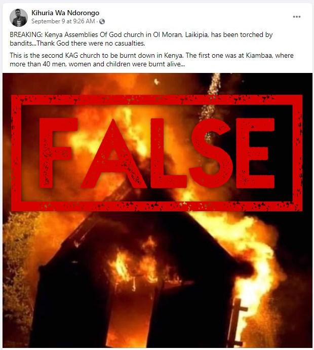314x350 pixels.
Task: Open the September 9 at 9:26 AM timestamp
Action: coord(63,21)
